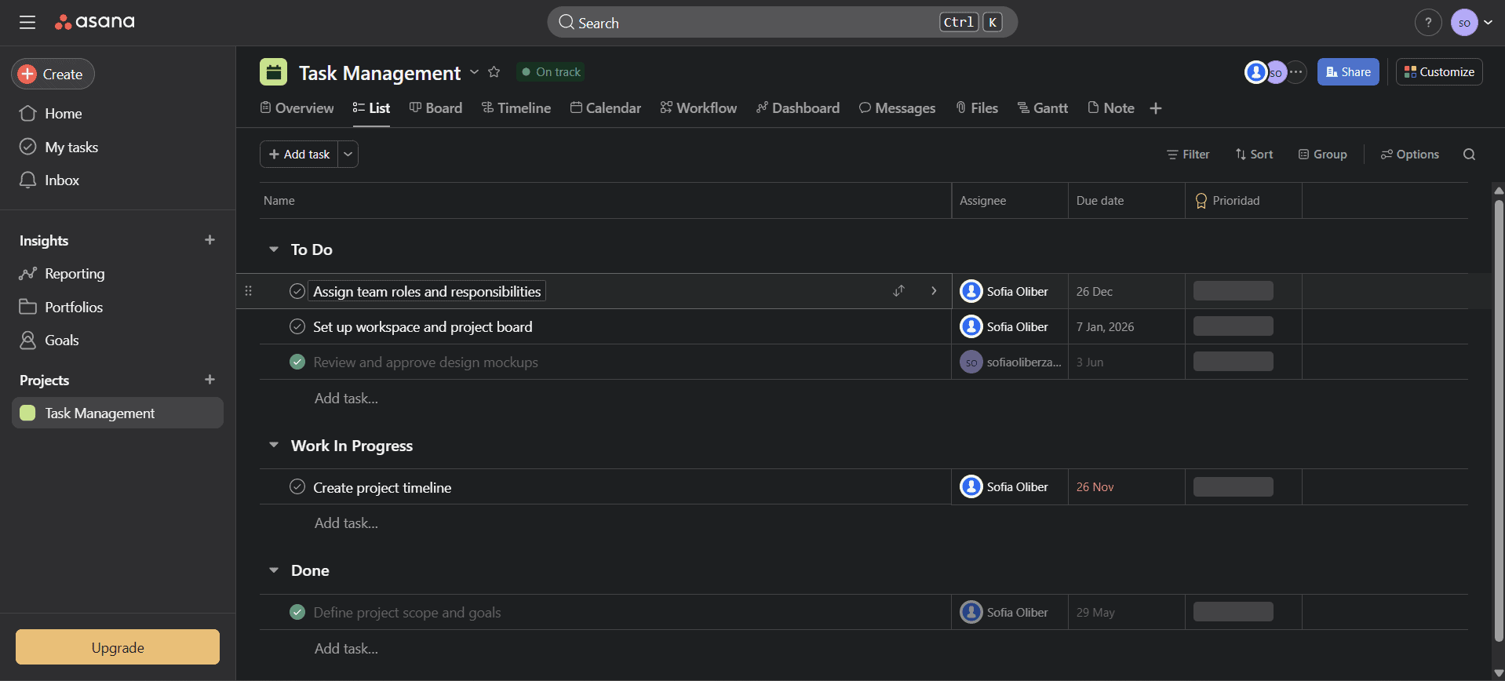Click the Upgrade button
The width and height of the screenshot is (1505, 681).
(118, 647)
